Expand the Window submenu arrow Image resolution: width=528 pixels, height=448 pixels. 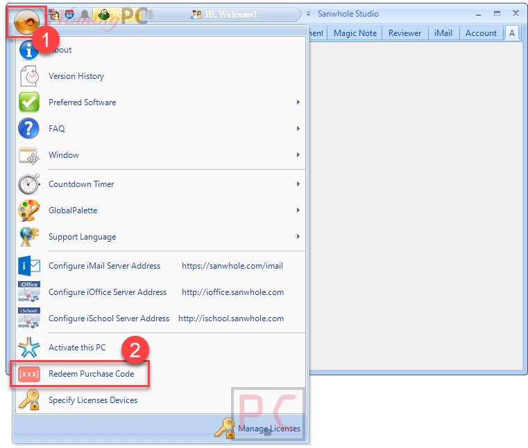(x=298, y=155)
